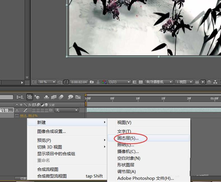Screen dimensions: 221x182
Task: Expand the 切换 3D 视图 submenu
Action: [x=67, y=147]
